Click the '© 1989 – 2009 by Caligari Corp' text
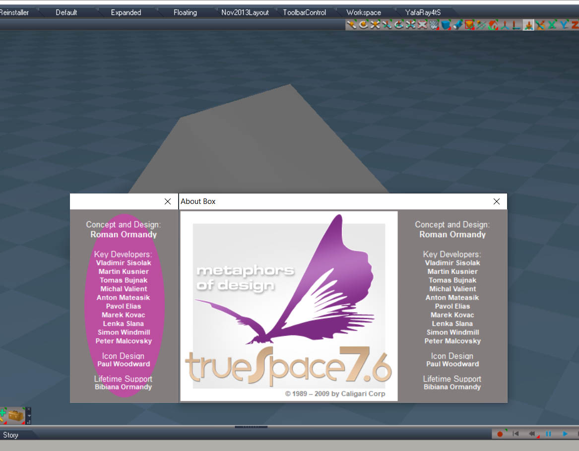The height and width of the screenshot is (451, 579). pyautogui.click(x=335, y=394)
